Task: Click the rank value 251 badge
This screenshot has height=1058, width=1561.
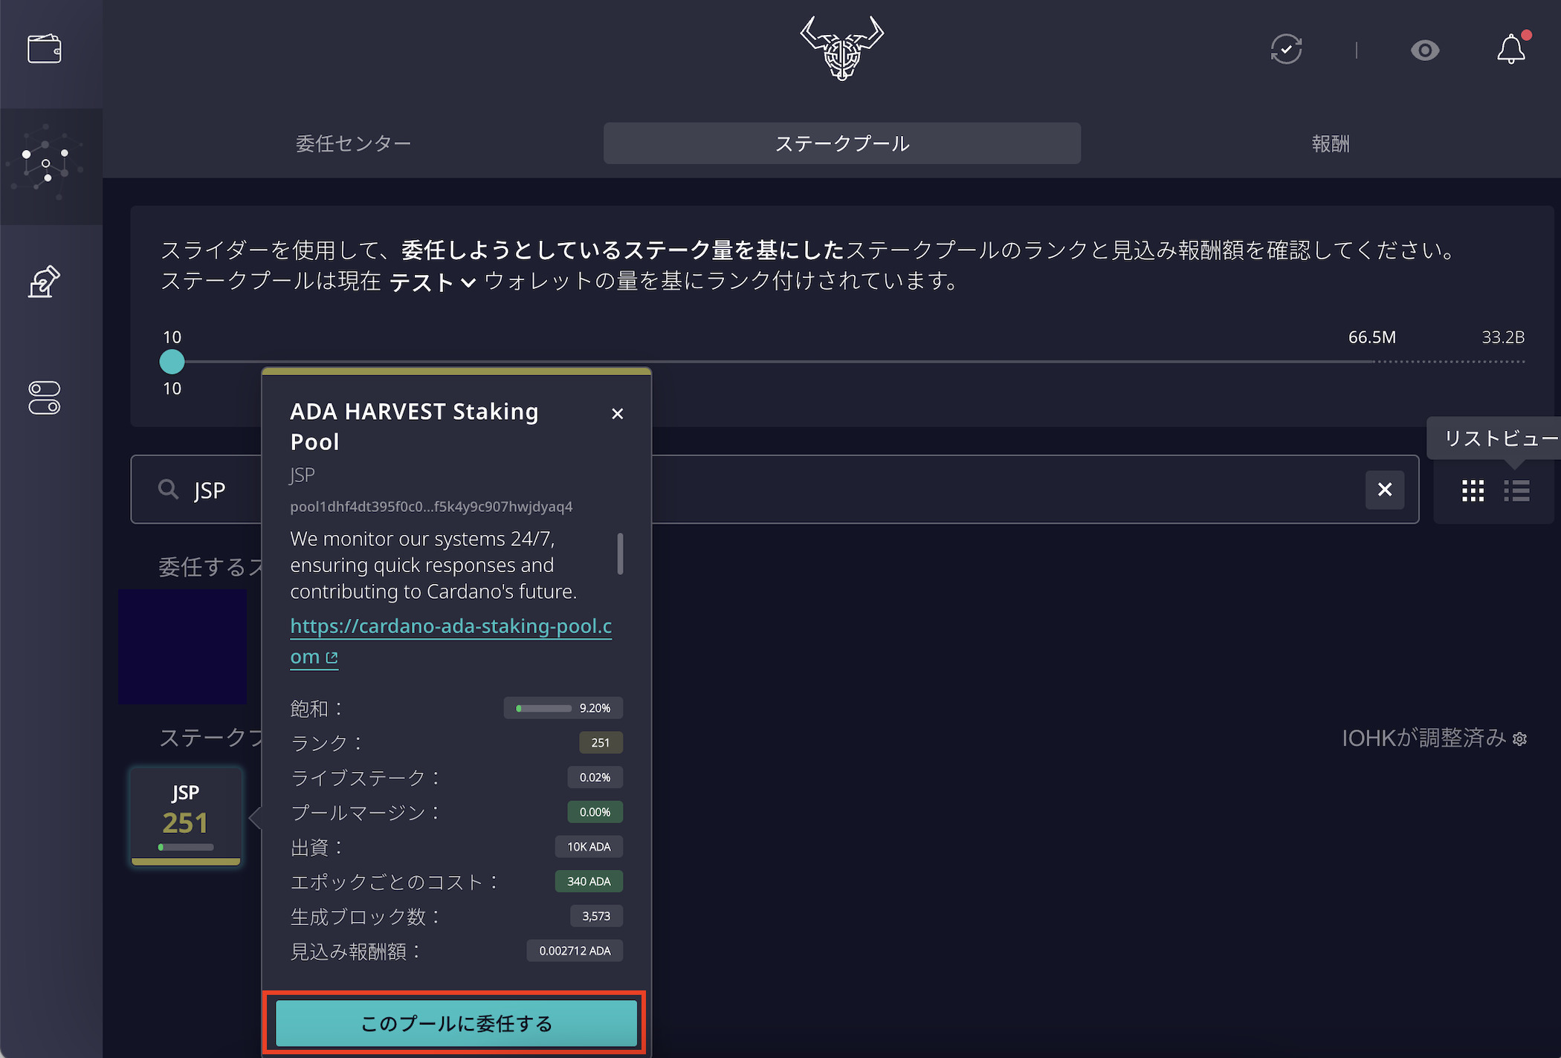Action: [601, 742]
